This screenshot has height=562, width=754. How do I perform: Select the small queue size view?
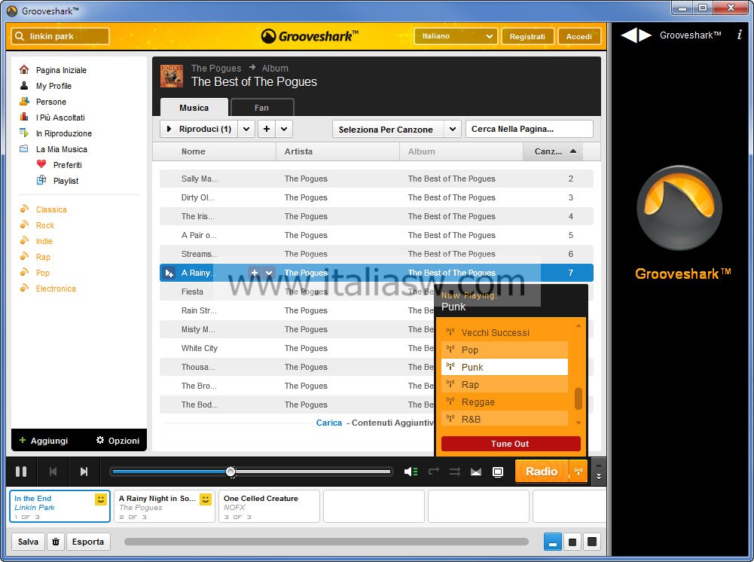(x=553, y=542)
